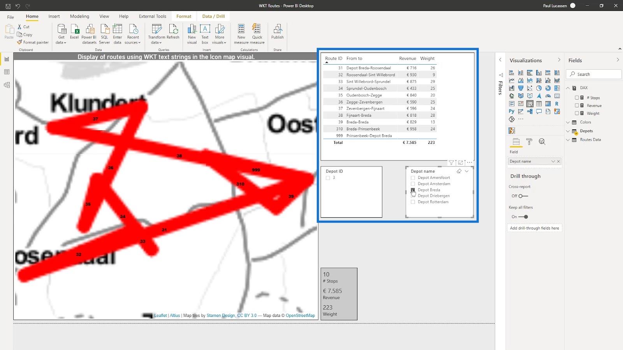Screen dimensions: 623x350
Task: Switch to the View tab
Action: (x=104, y=16)
